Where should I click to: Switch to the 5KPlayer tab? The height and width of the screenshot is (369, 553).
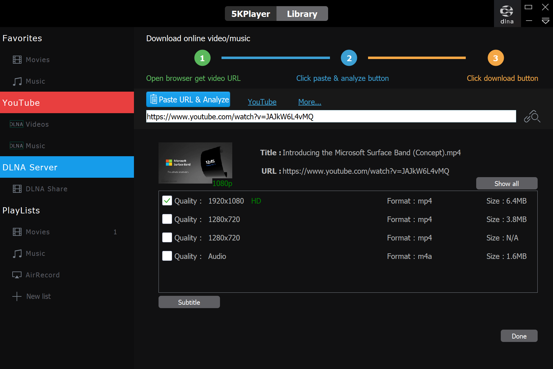[x=250, y=14]
